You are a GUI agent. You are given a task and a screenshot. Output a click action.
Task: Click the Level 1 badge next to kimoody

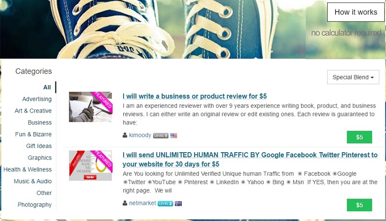161,135
